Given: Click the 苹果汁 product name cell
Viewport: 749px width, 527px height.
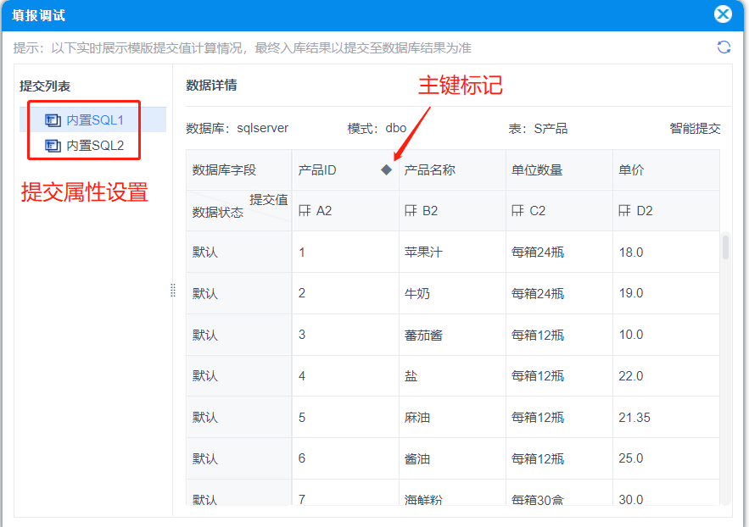Looking at the screenshot, I should [x=452, y=252].
